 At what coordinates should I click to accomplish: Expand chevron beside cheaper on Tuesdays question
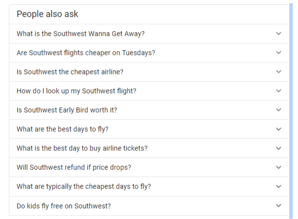click(278, 53)
